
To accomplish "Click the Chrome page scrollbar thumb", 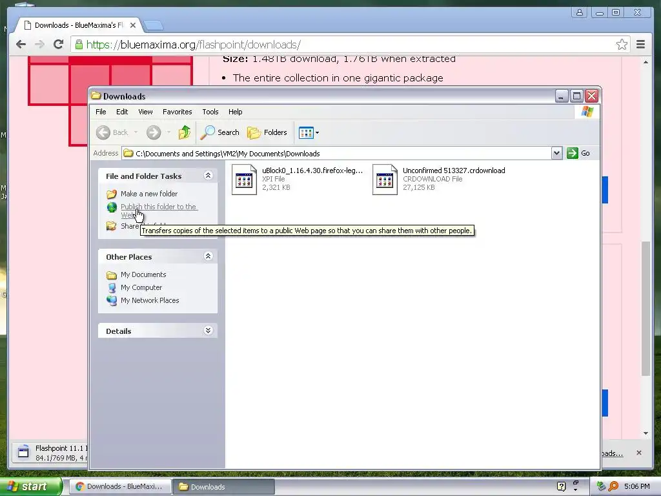I will point(646,308).
